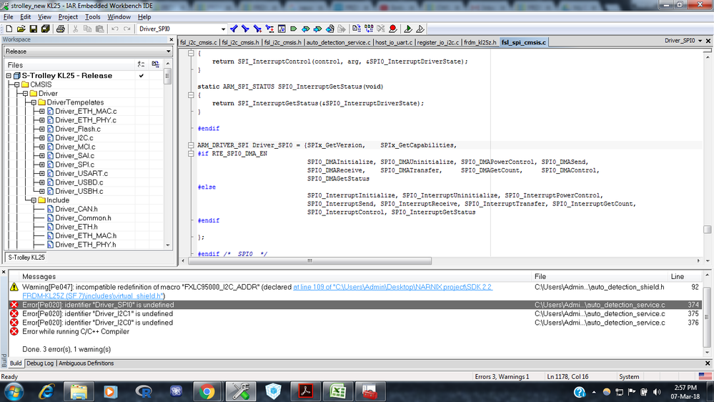Screen dimensions: 714x402
Task: Save the current file with toolbar icon
Action: tap(34, 29)
